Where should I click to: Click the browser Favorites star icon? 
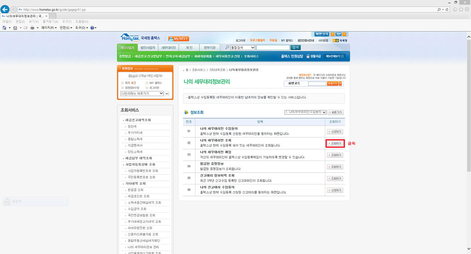point(461,10)
